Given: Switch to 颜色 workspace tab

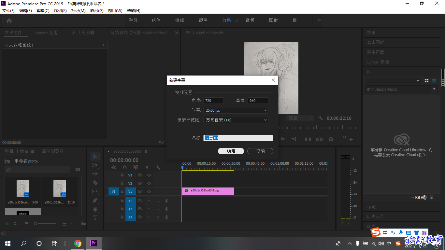Looking at the screenshot, I should (203, 20).
